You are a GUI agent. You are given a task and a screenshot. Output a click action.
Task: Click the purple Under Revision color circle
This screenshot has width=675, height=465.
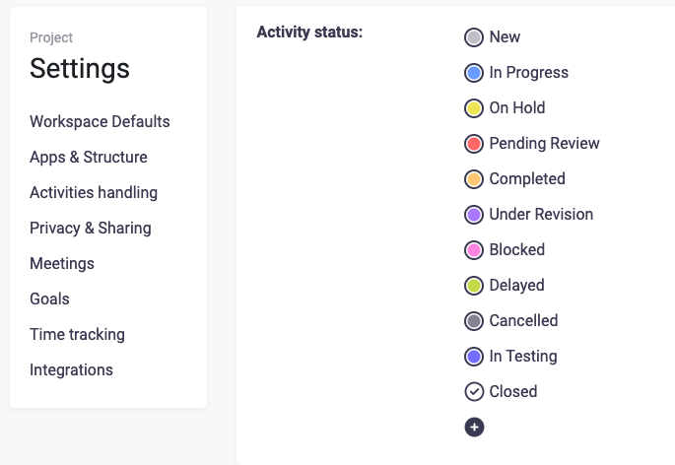tap(474, 215)
